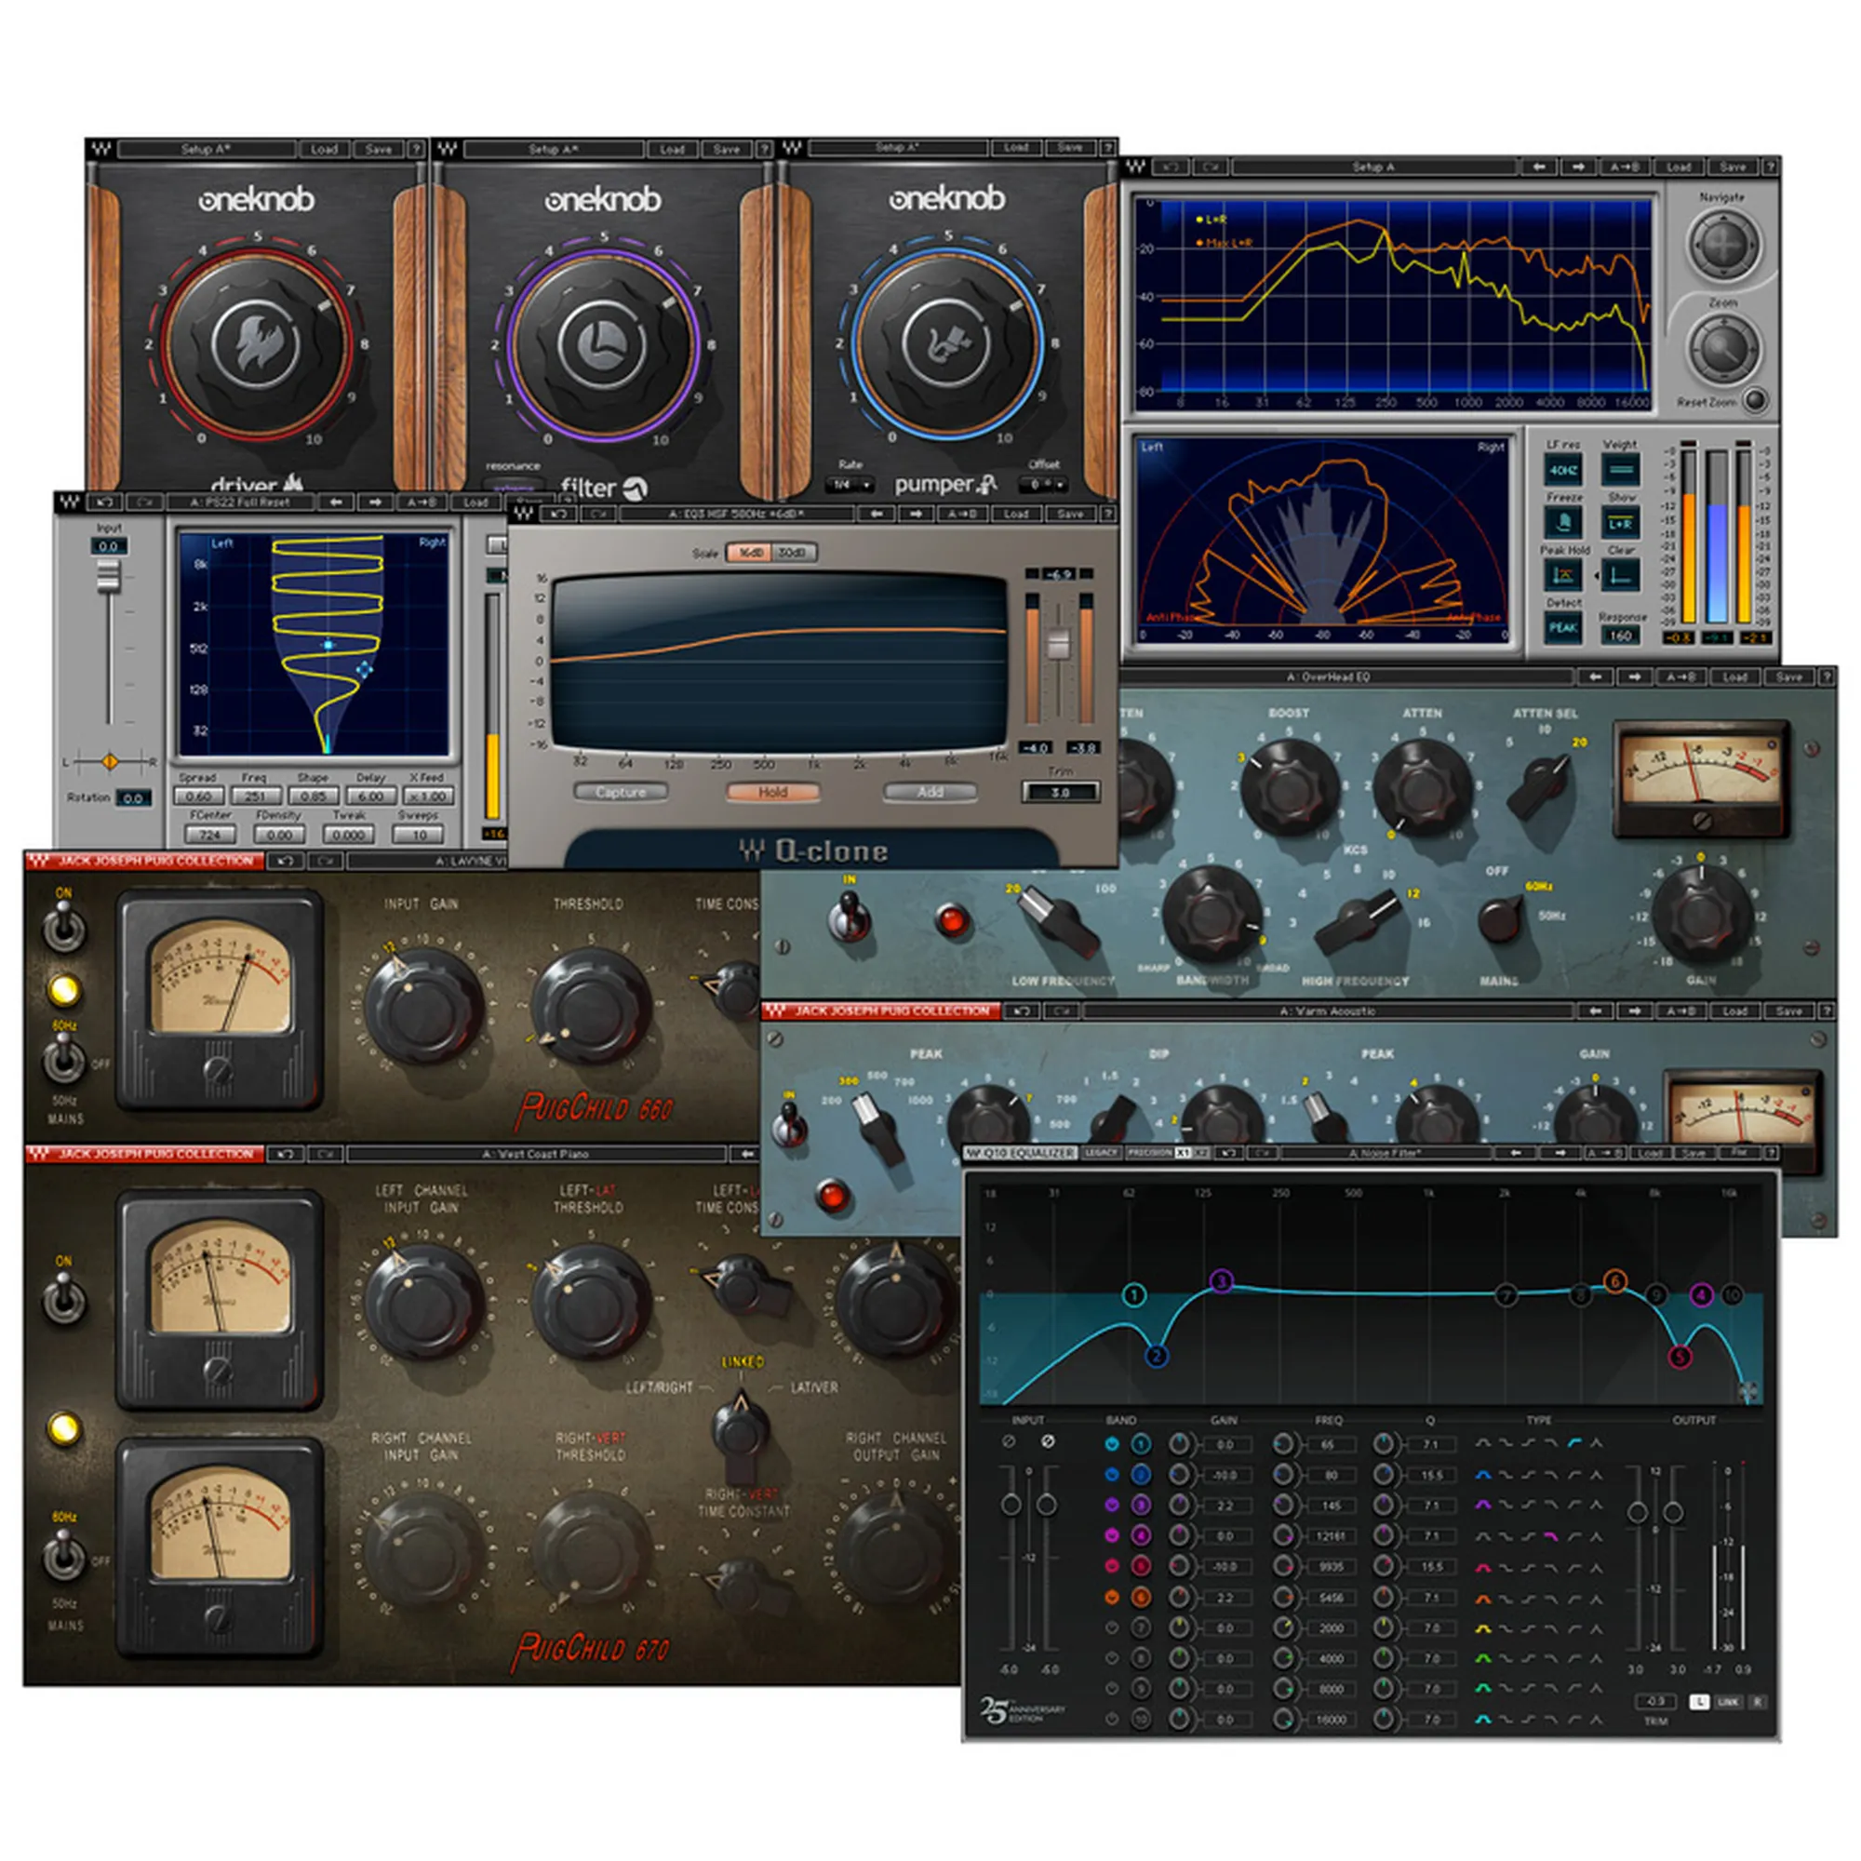Open the Rate dropdown in OneKnob Pumper

(x=850, y=485)
